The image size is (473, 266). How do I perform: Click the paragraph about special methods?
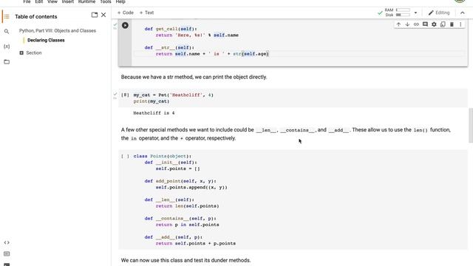point(286,134)
